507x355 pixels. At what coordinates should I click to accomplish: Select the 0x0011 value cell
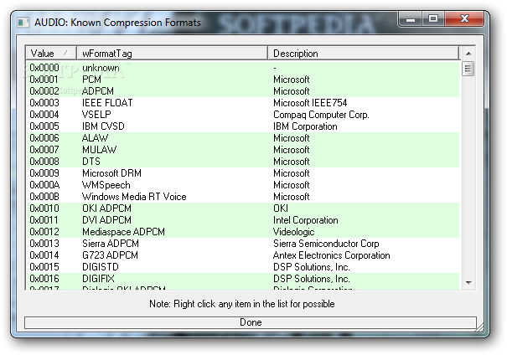[44, 220]
